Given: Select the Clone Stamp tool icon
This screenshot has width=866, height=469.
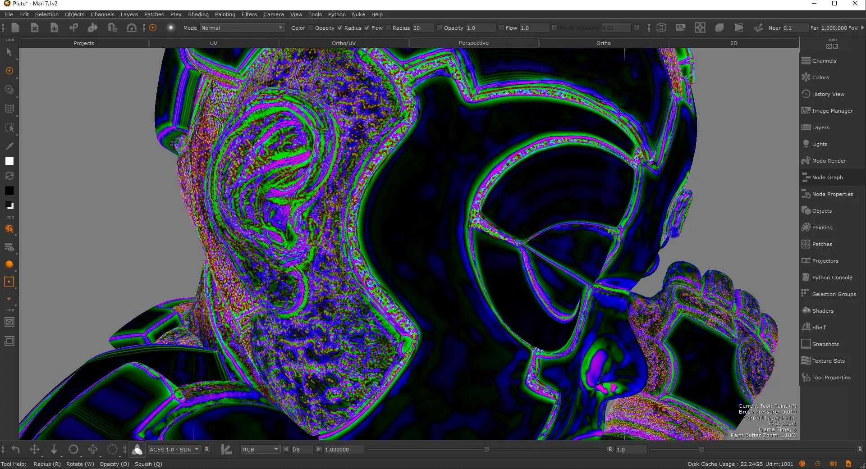Looking at the screenshot, I should [9, 90].
